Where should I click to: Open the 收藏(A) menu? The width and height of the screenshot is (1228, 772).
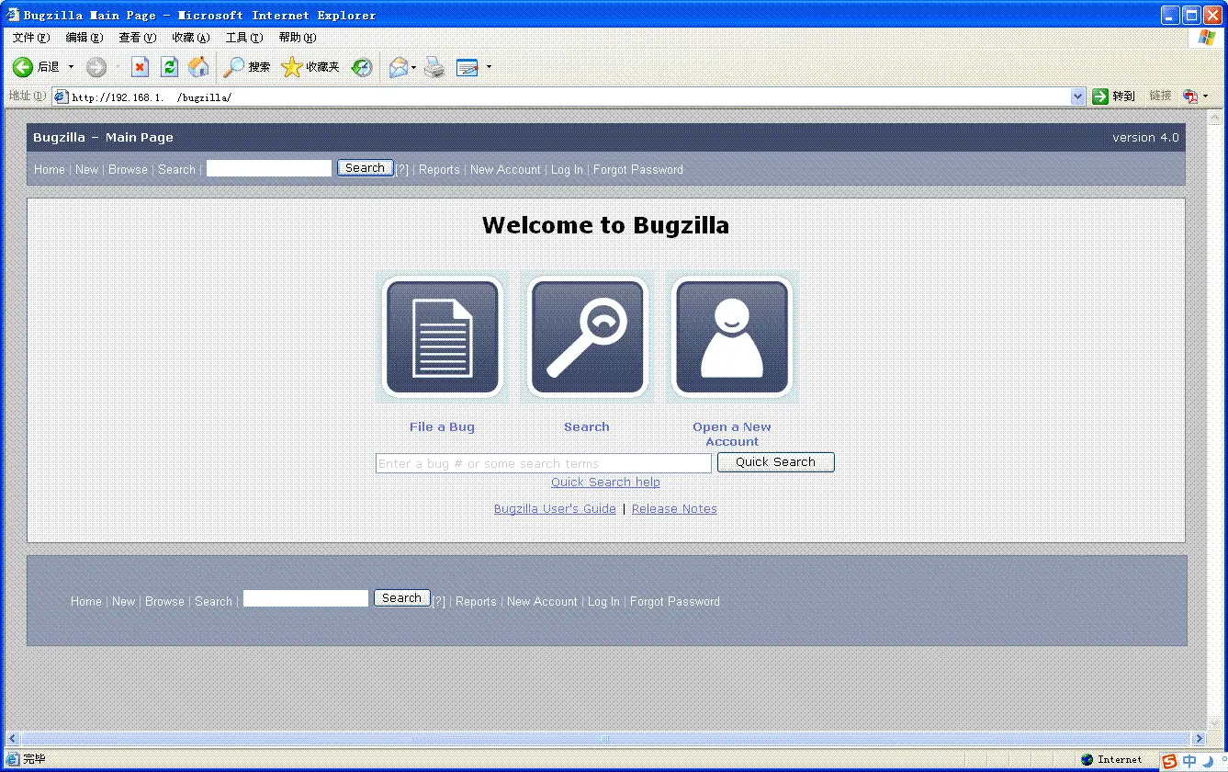point(191,38)
